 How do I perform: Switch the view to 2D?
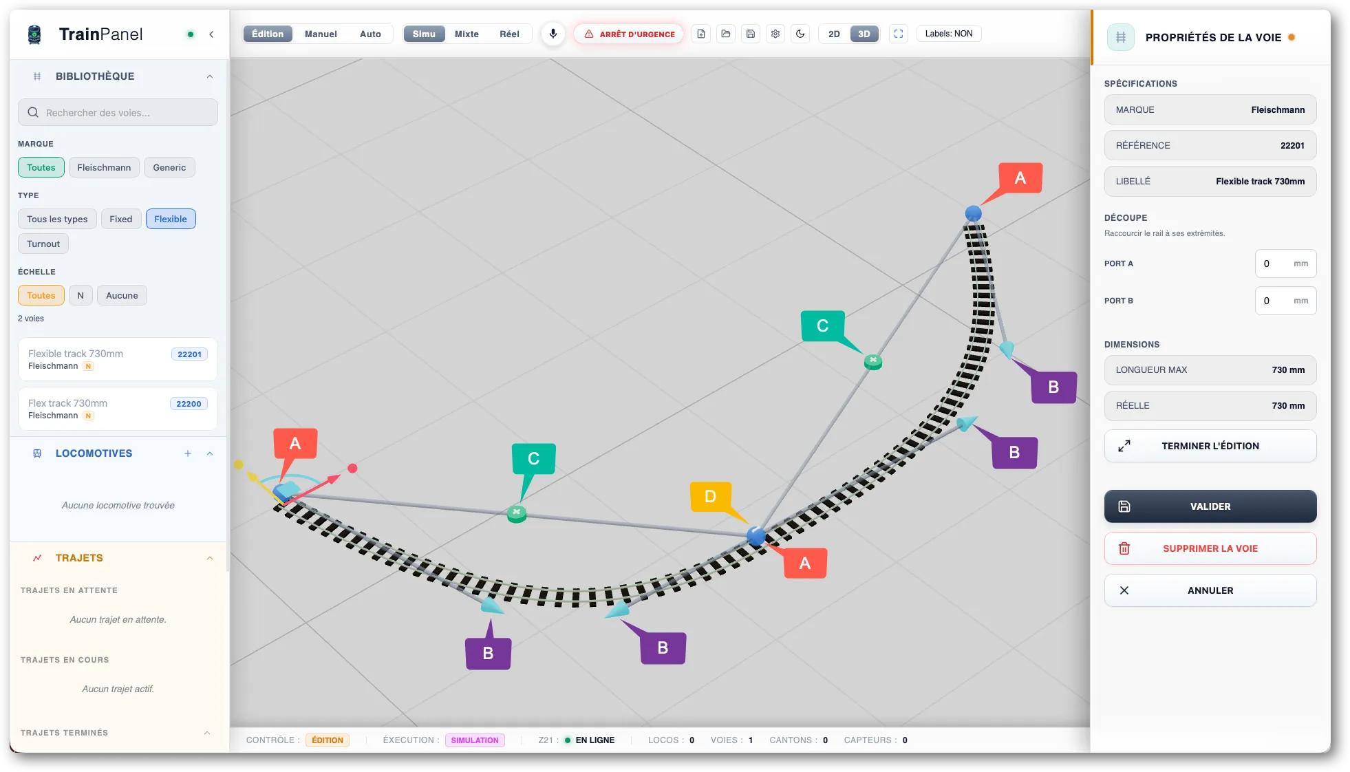(x=834, y=34)
